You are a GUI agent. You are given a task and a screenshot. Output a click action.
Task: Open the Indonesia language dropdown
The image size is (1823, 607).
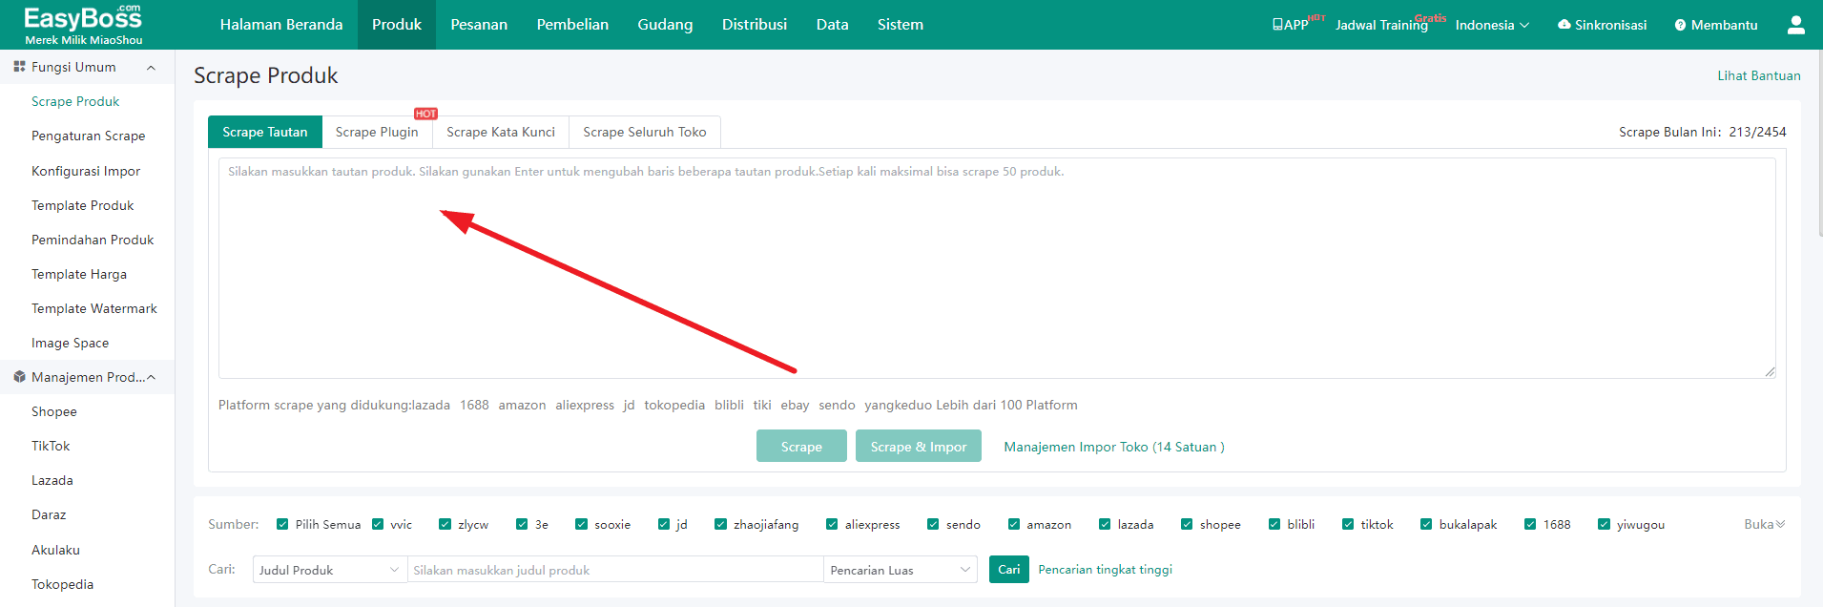pos(1492,25)
